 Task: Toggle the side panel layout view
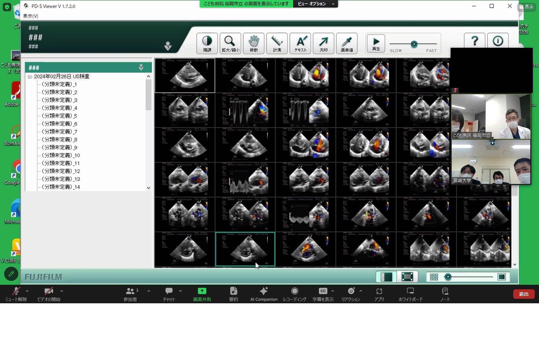pos(386,277)
